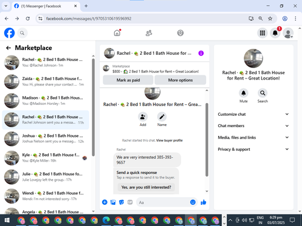Click the More options button
This screenshot has width=302, height=226.
(x=180, y=80)
